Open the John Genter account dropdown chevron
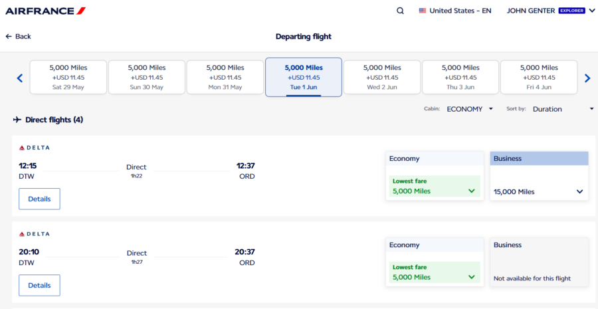This screenshot has height=309, width=598. [592, 11]
